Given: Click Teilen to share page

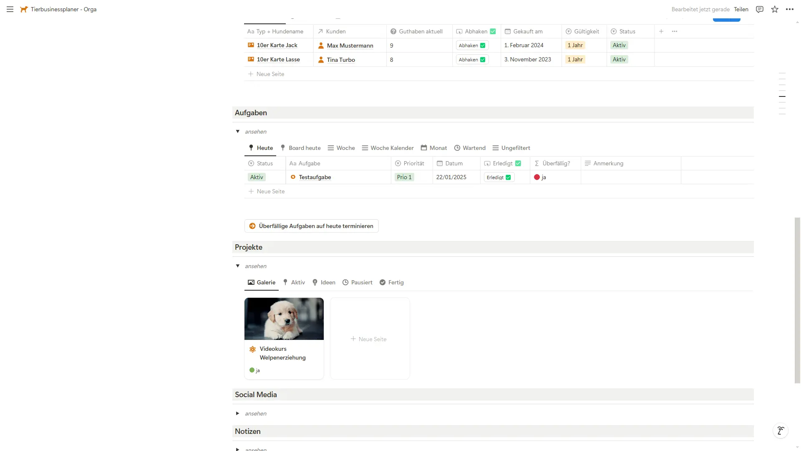Looking at the screenshot, I should click(741, 9).
